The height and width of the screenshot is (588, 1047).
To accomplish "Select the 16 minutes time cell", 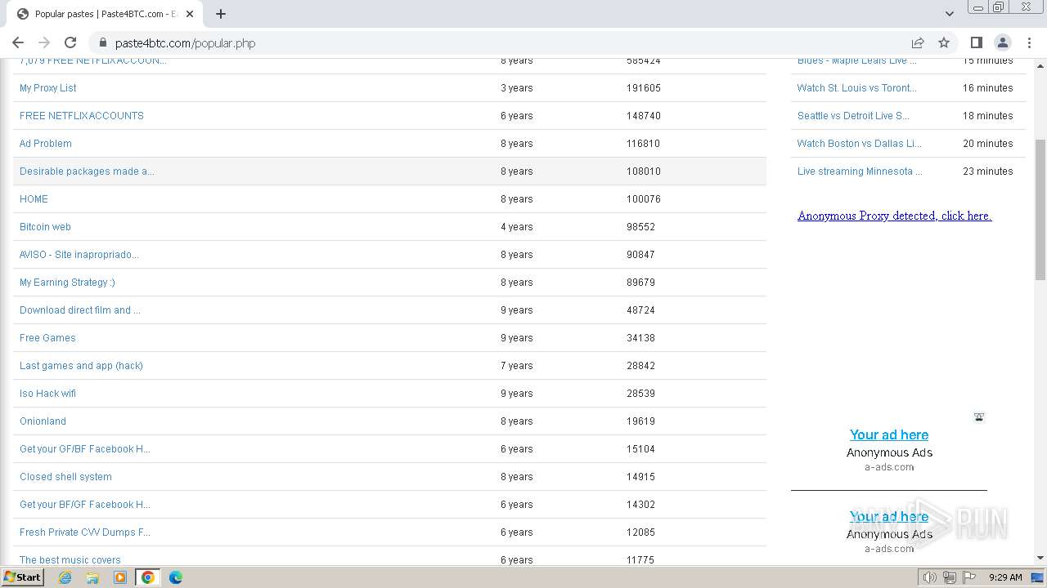I will [x=988, y=88].
